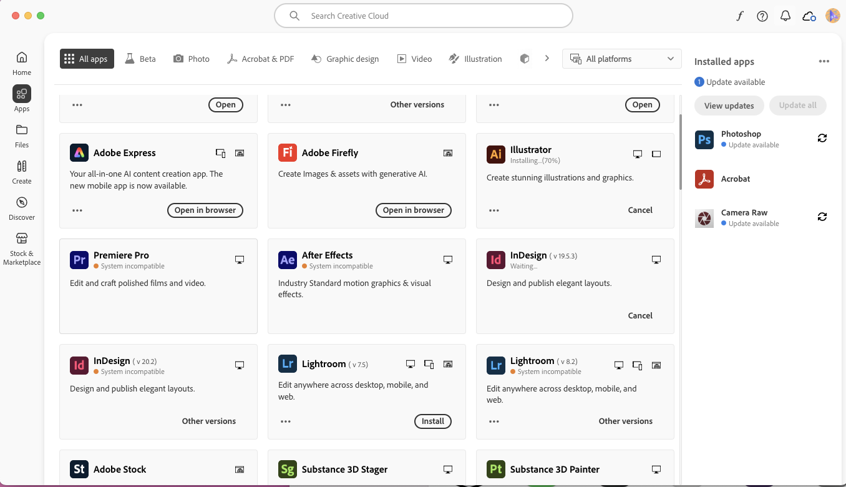Viewport: 846px width, 487px height.
Task: Click the Discover compass icon
Action: [22, 202]
